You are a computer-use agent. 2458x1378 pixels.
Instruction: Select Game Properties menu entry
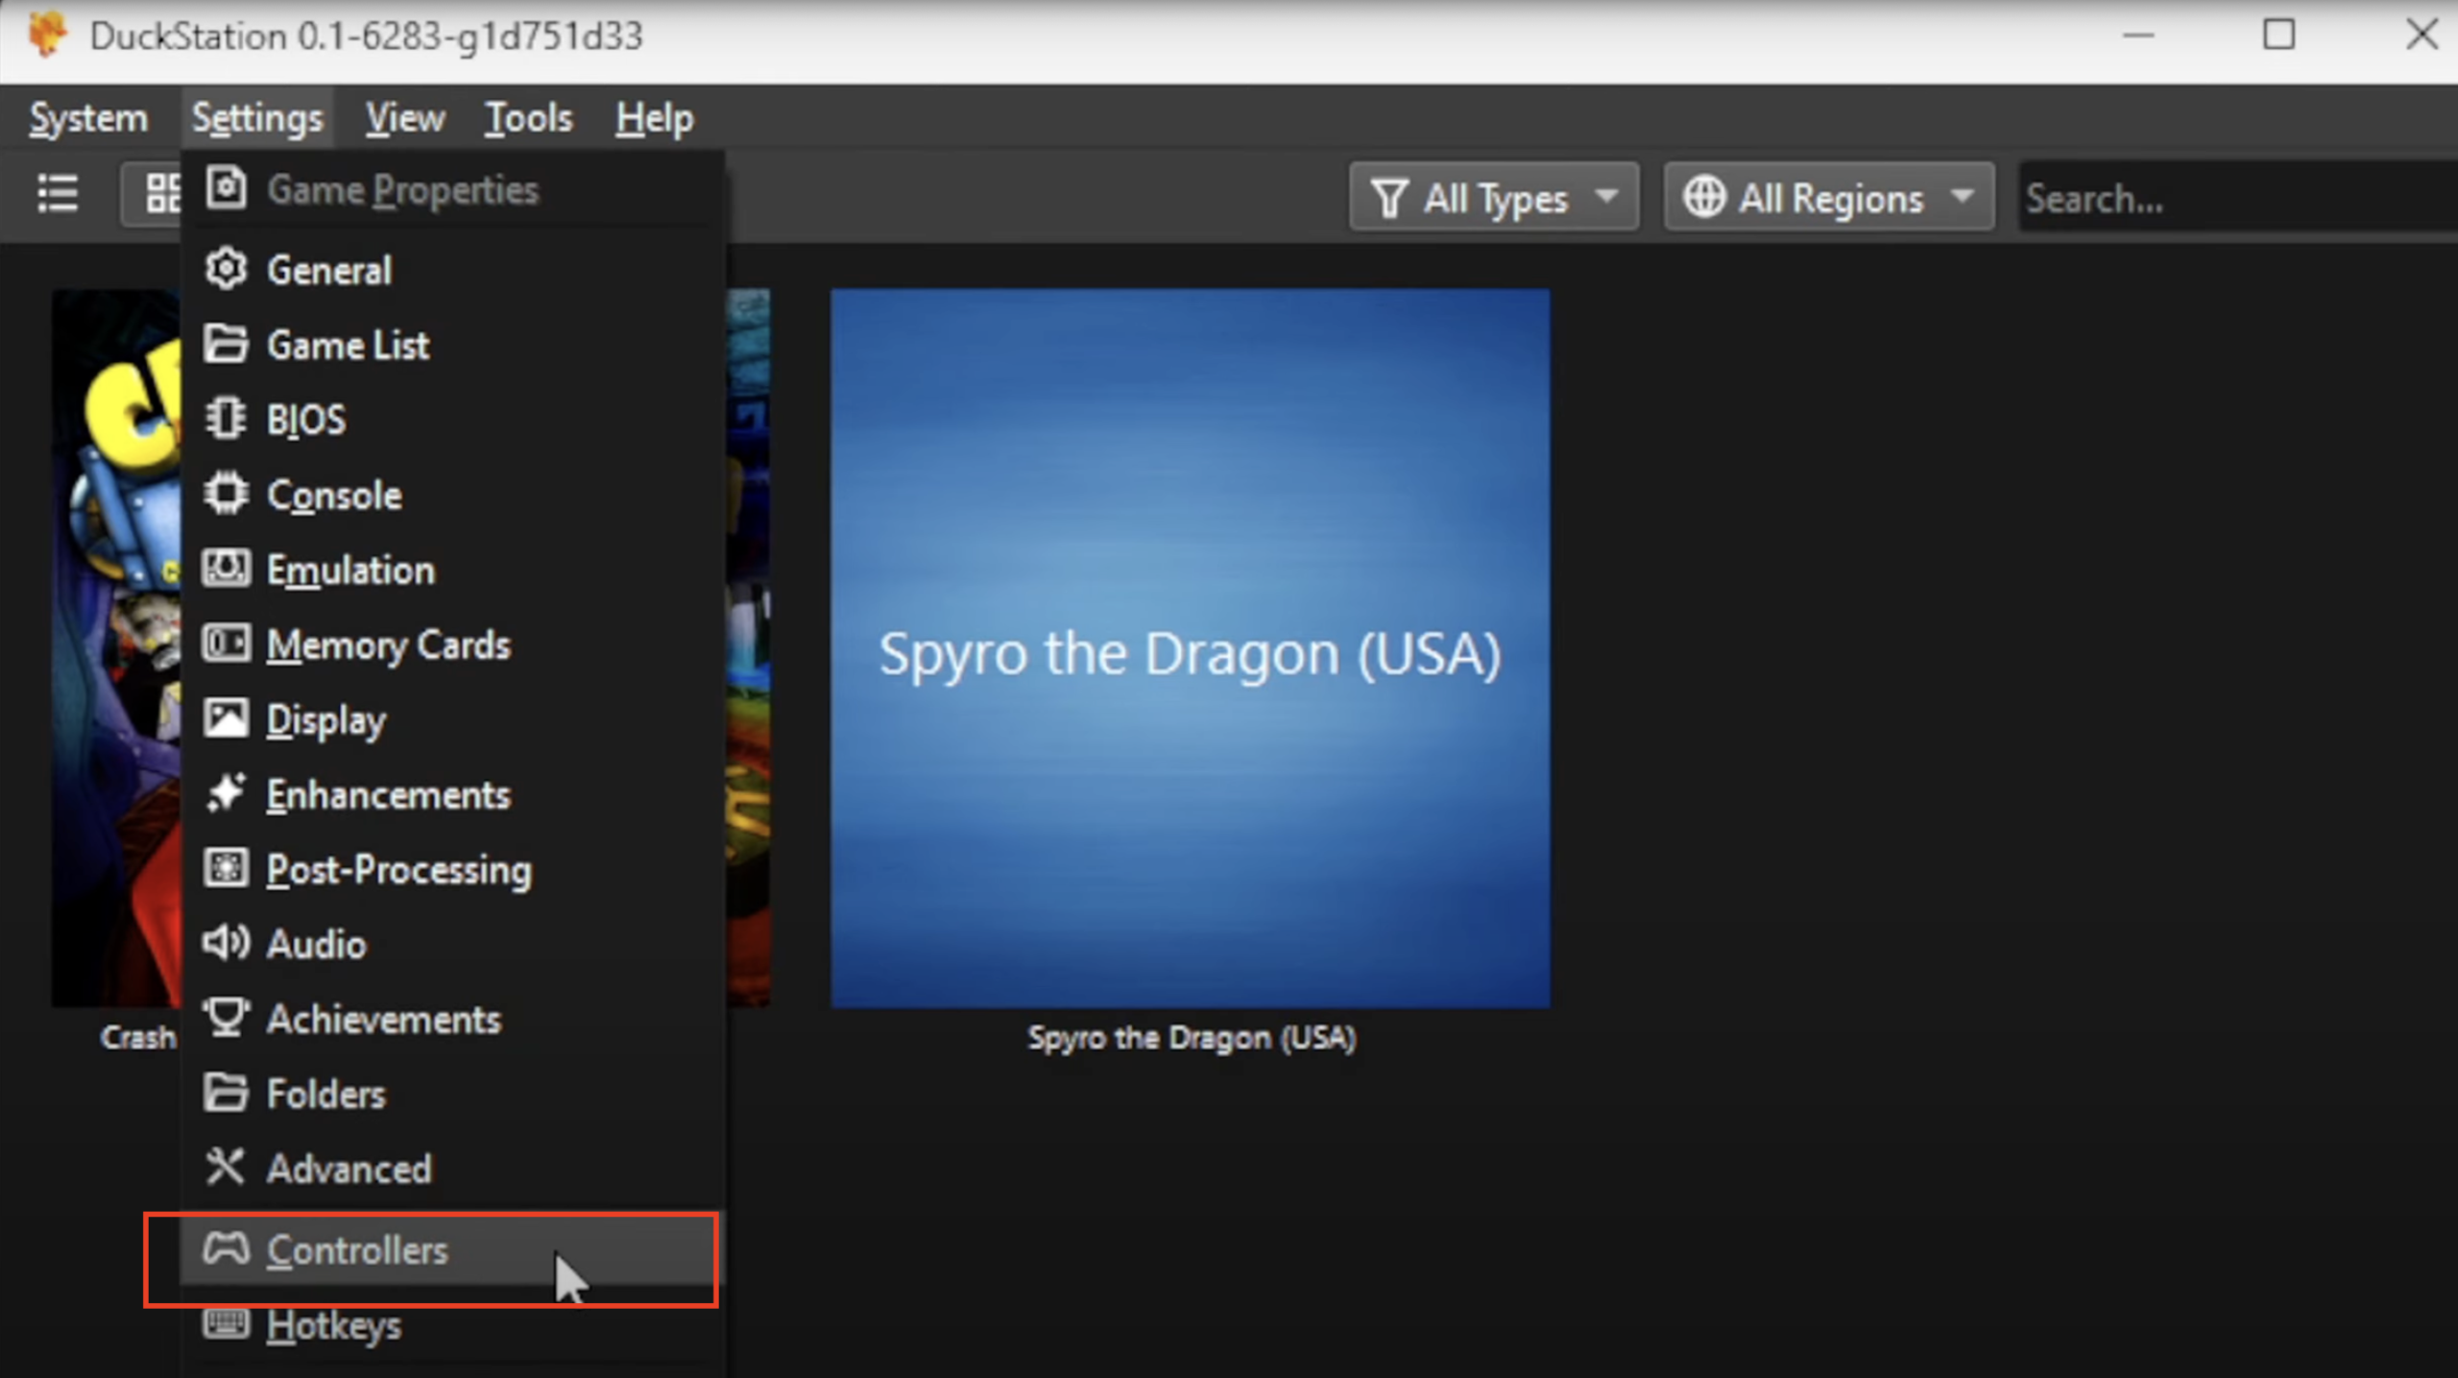(x=453, y=189)
